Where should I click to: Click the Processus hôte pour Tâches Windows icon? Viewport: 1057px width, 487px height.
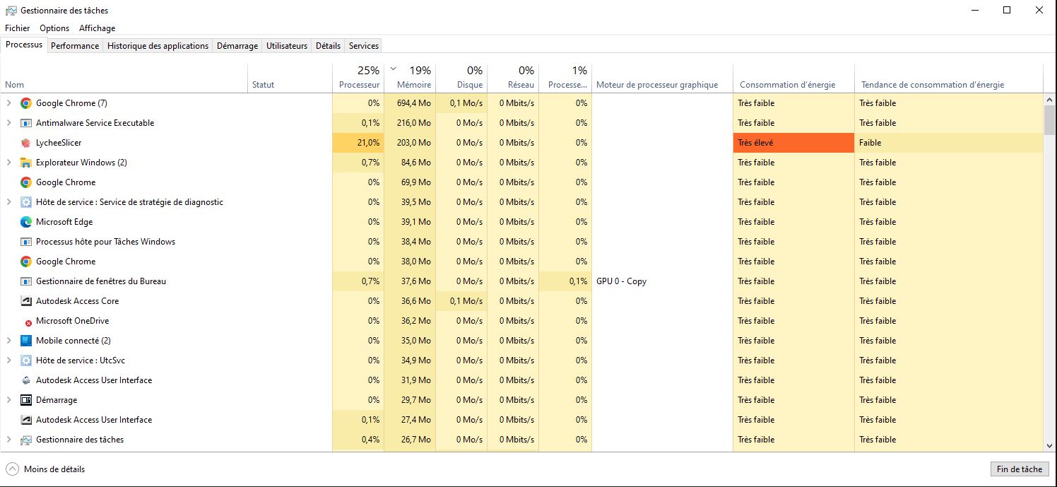(26, 242)
